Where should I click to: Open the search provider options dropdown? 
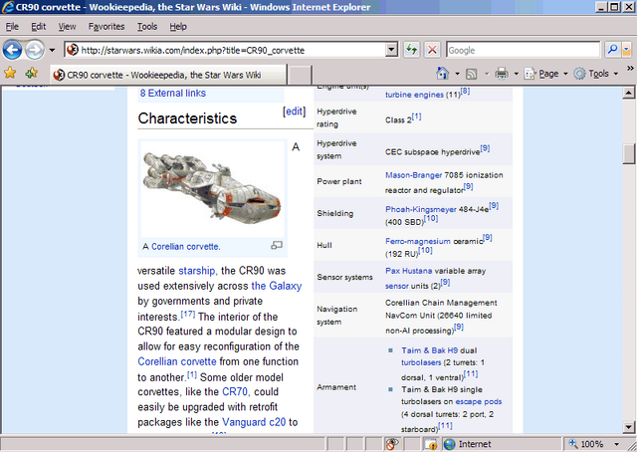coord(626,50)
